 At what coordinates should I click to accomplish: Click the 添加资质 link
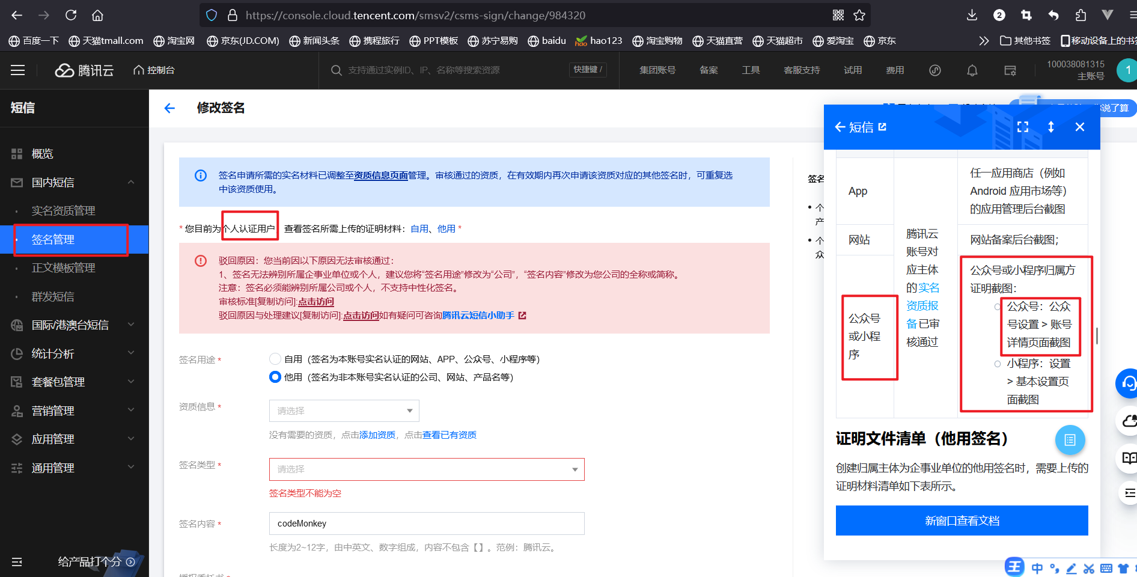377,435
